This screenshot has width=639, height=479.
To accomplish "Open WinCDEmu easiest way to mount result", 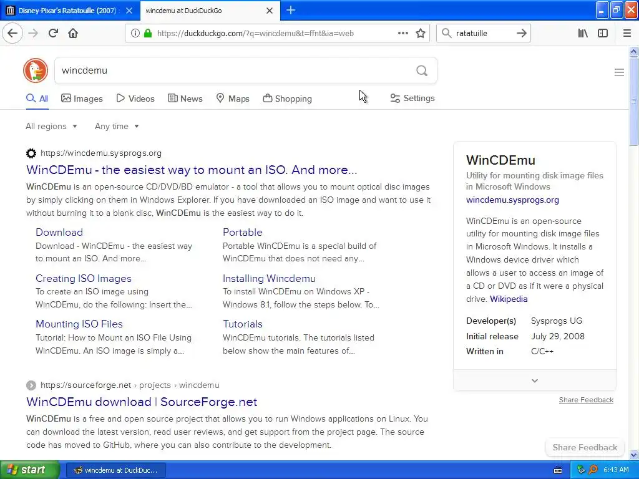I will click(x=192, y=170).
